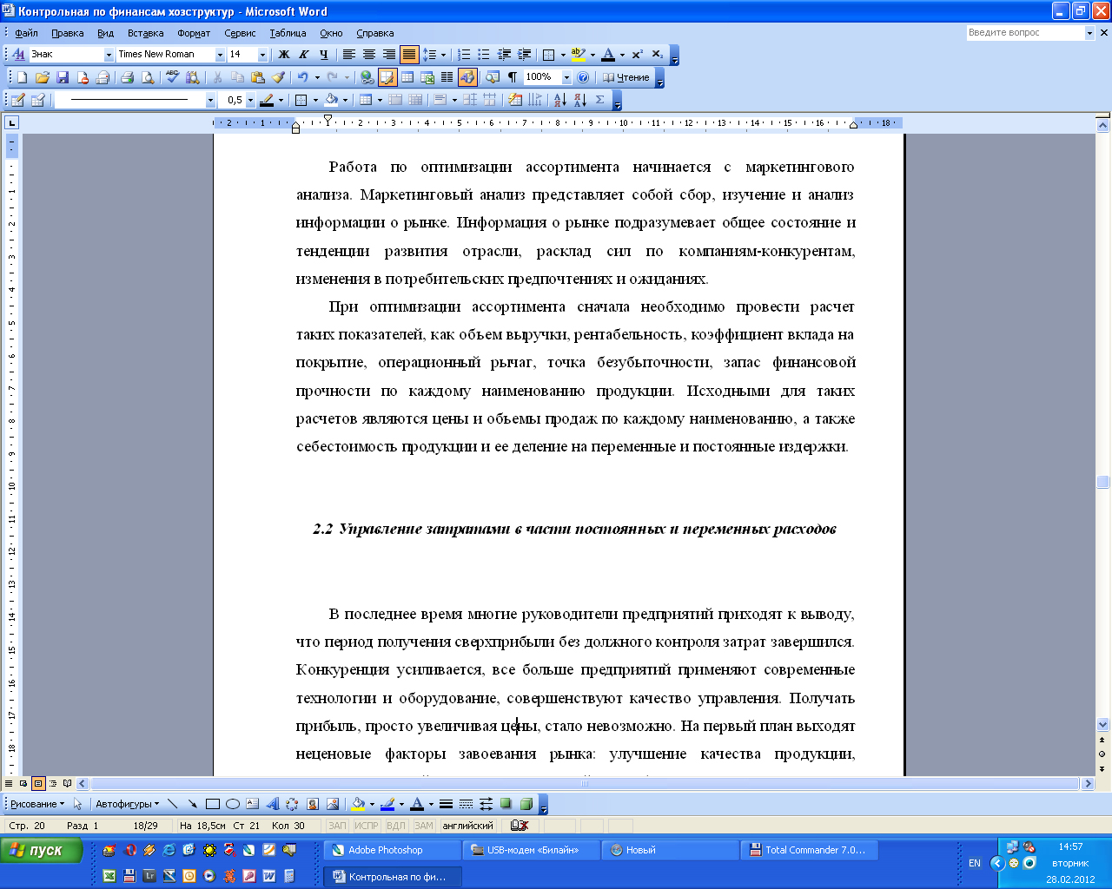Click the Merge Cells icon
Viewport: 1112px width, 889px height.
(x=396, y=100)
